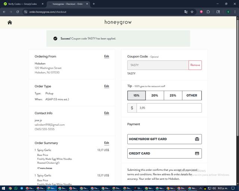The image size is (239, 191).
Task: Click the coupon code field
Action: [x=158, y=65]
